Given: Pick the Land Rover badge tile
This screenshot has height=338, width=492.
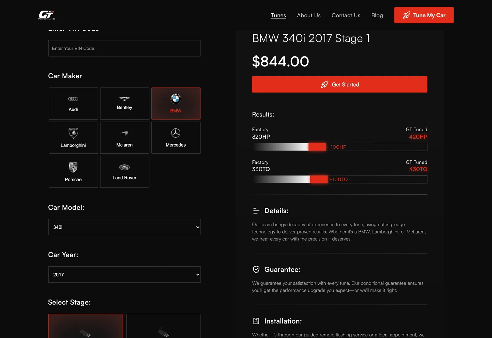Looking at the screenshot, I should (x=125, y=172).
